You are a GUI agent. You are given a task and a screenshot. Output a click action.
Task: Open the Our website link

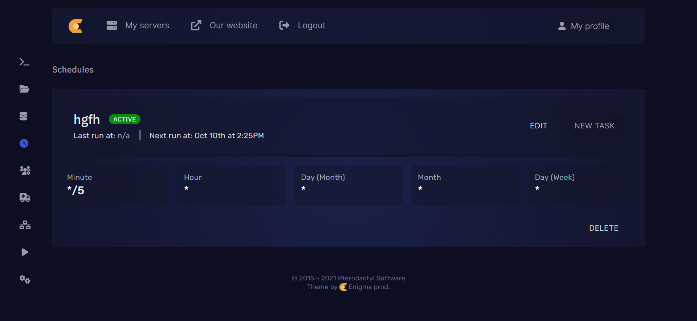click(224, 25)
